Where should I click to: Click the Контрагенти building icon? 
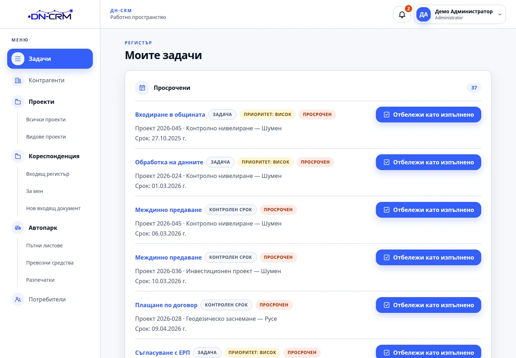[18, 80]
